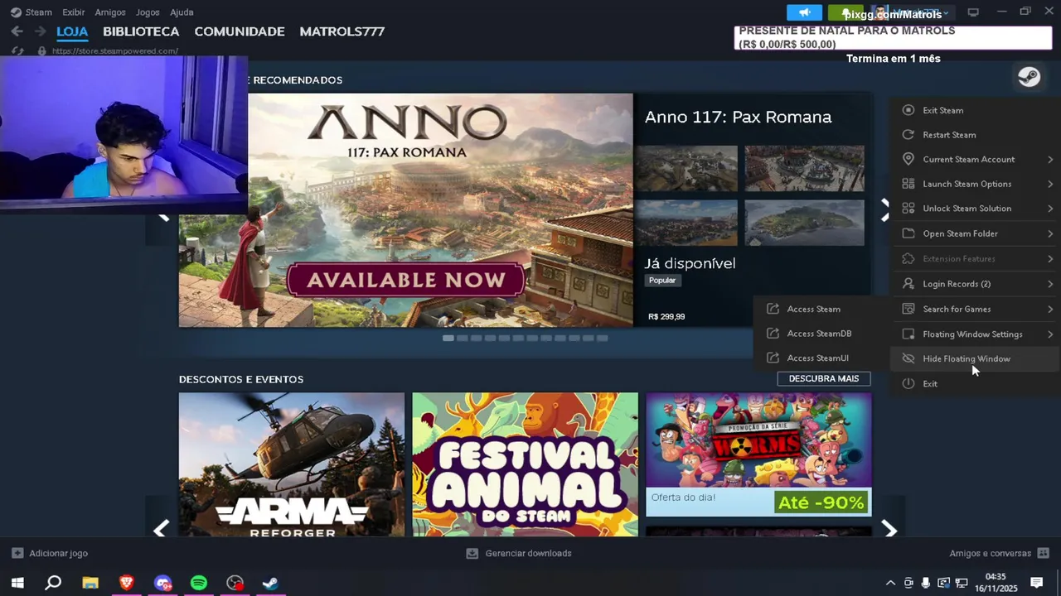Show previous featured game in carousel

pyautogui.click(x=162, y=217)
